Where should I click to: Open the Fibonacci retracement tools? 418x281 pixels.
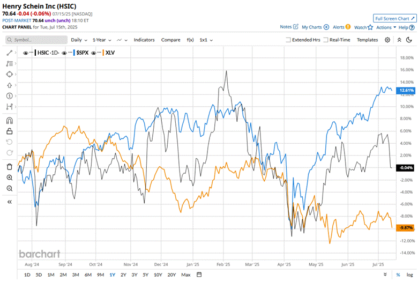(x=9, y=63)
